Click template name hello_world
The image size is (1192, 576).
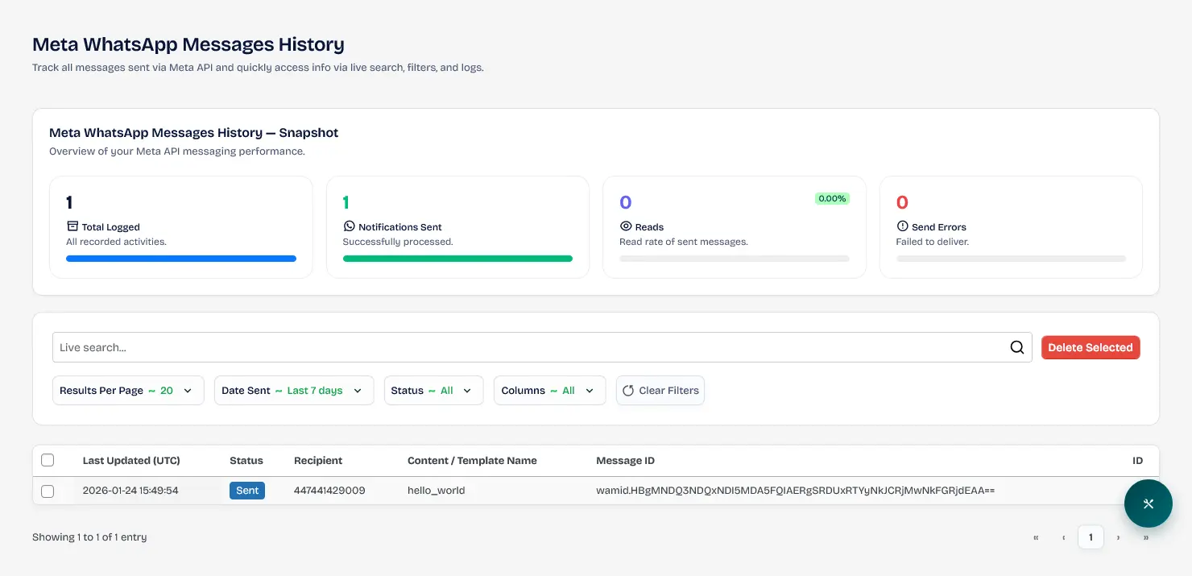(x=437, y=491)
